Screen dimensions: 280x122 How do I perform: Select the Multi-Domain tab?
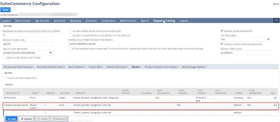point(128,21)
